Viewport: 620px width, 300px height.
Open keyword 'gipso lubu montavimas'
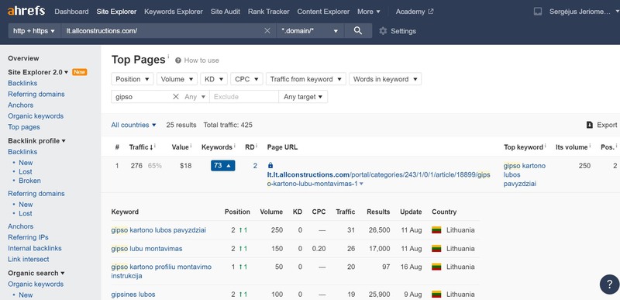click(x=146, y=249)
